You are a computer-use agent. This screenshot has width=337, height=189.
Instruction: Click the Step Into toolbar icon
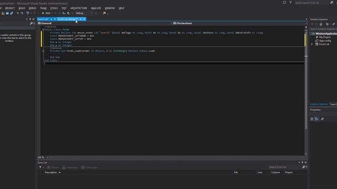coord(64,13)
